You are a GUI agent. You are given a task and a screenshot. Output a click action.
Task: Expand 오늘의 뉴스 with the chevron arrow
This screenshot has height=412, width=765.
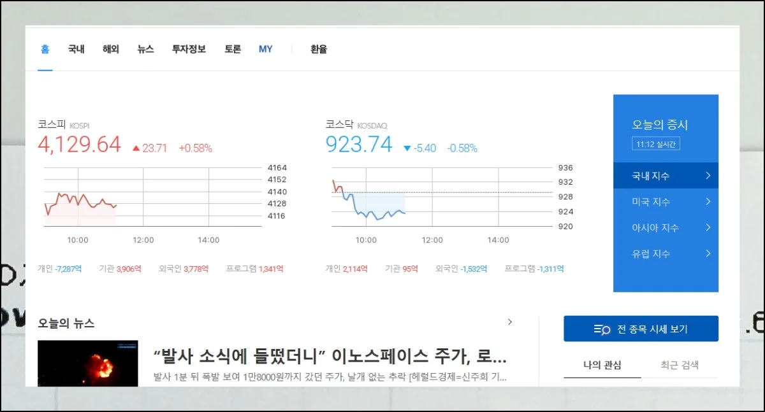click(x=509, y=322)
